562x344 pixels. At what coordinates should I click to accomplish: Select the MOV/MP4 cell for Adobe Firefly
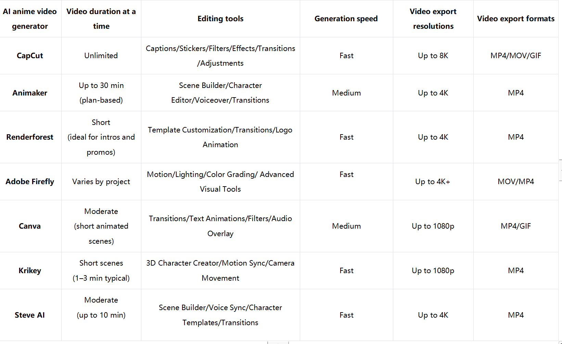coord(516,182)
